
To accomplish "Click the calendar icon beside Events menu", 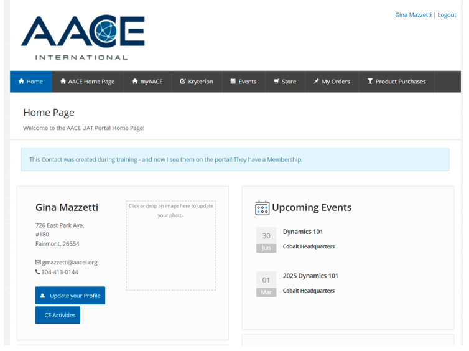I will 233,81.
